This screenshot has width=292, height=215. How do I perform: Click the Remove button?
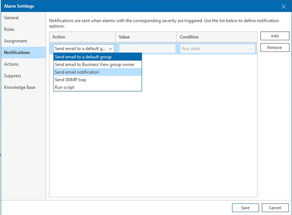pyautogui.click(x=275, y=48)
